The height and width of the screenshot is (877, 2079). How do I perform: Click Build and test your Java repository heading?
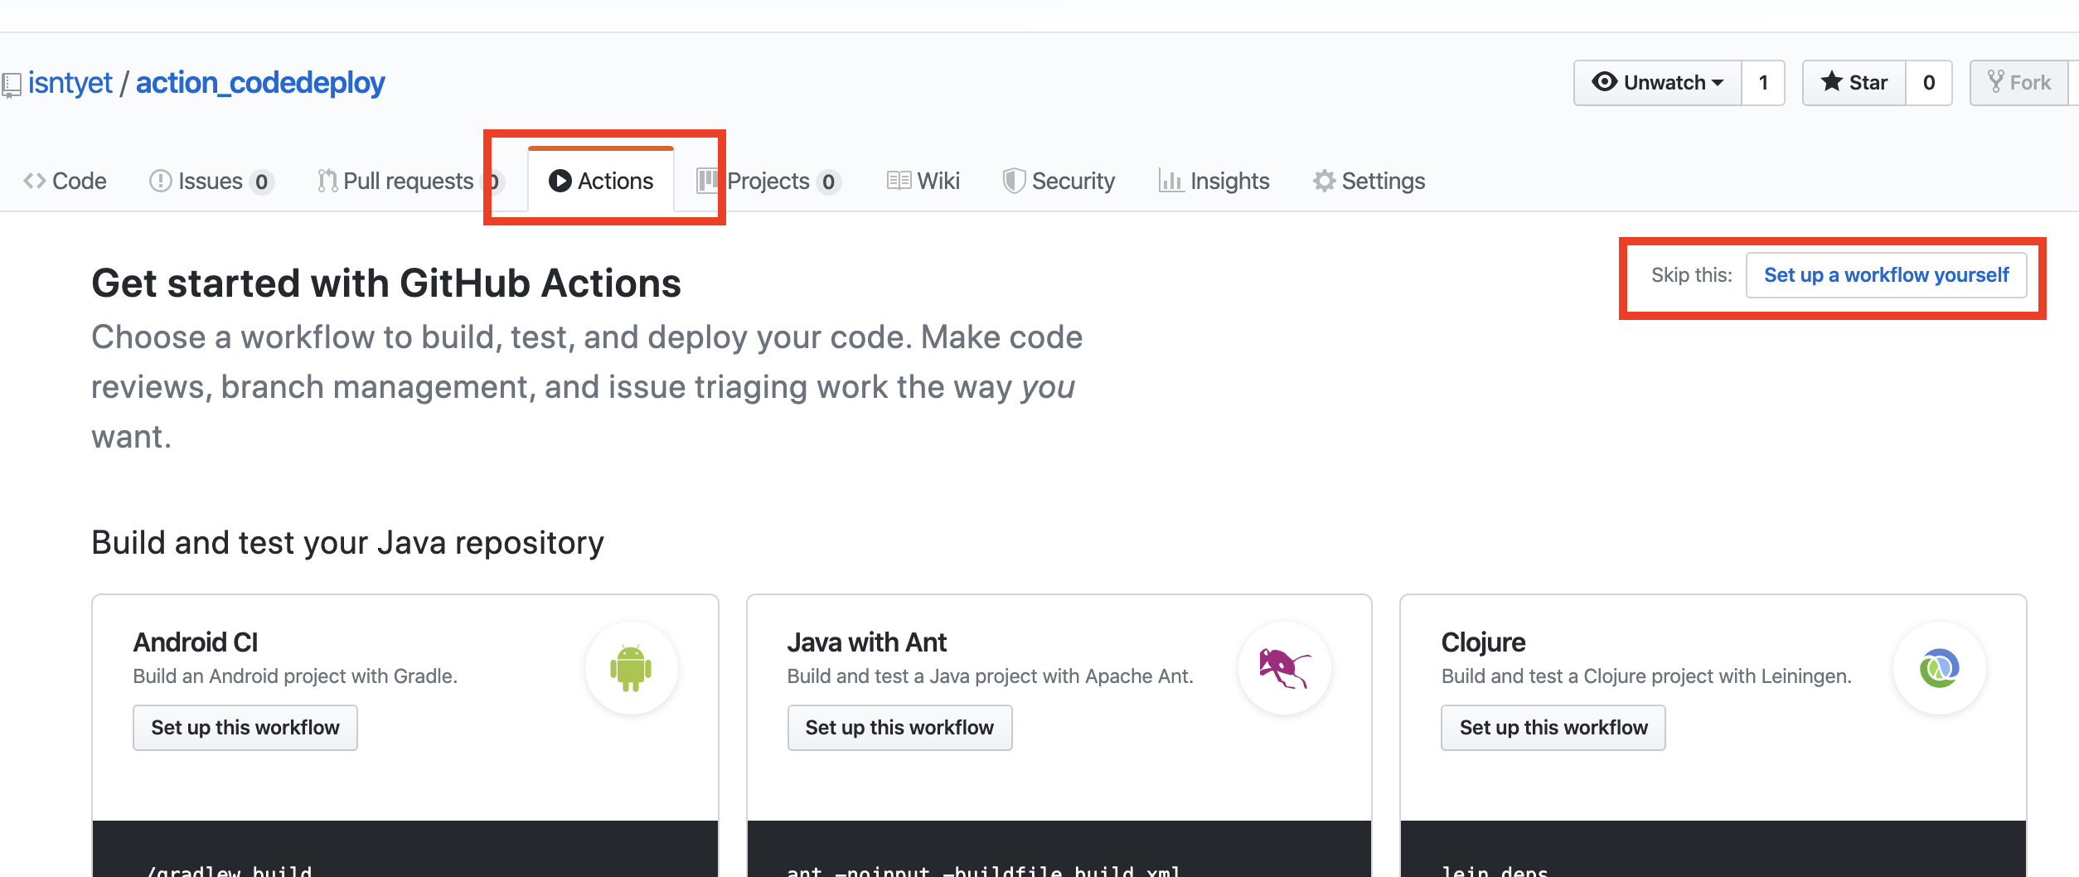347,543
